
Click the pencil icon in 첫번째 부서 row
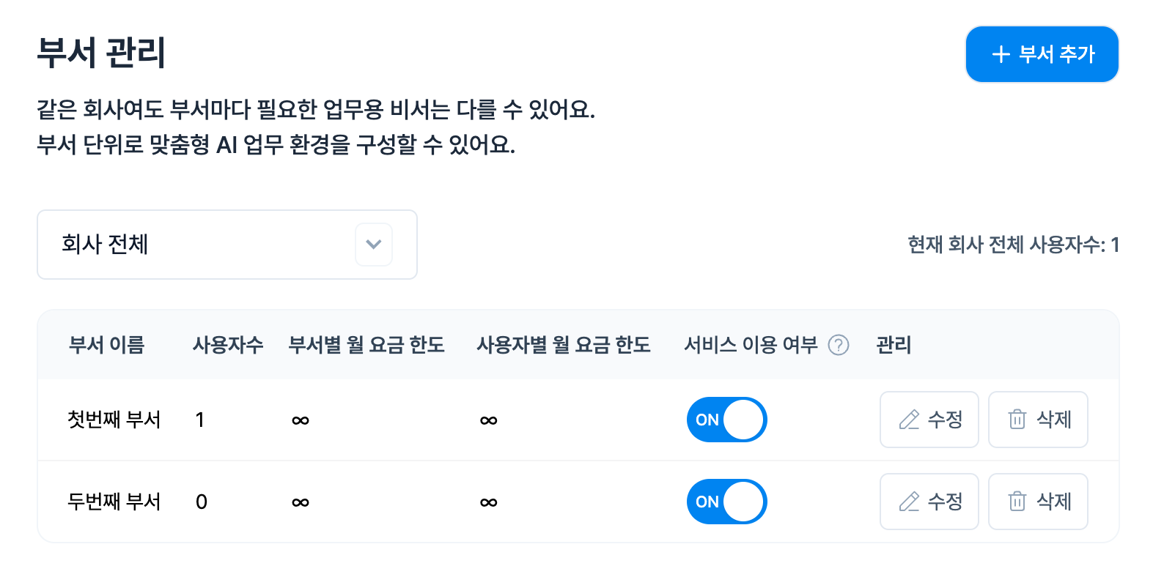click(x=909, y=420)
